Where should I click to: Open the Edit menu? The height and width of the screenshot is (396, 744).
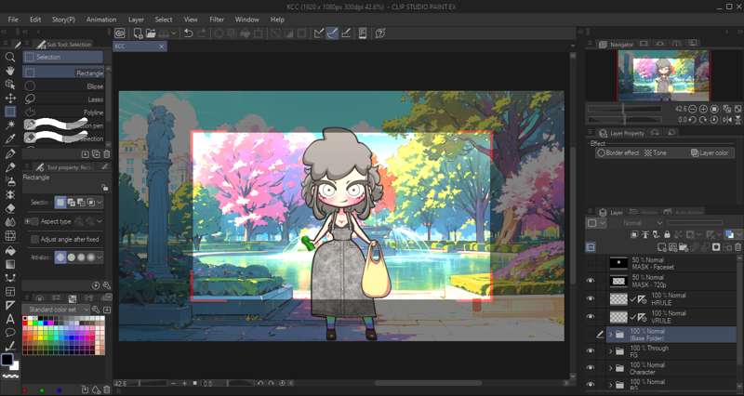tap(35, 20)
